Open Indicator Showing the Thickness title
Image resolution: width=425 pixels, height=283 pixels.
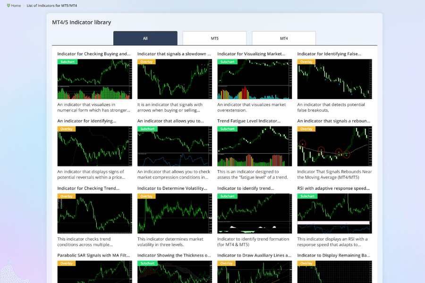tap(174, 255)
